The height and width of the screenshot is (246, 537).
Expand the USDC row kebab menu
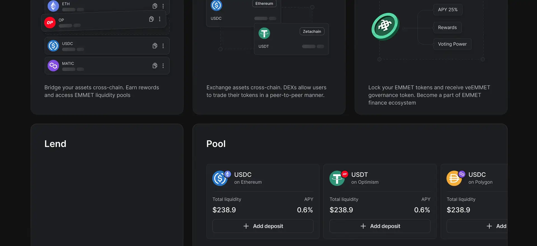tap(163, 46)
